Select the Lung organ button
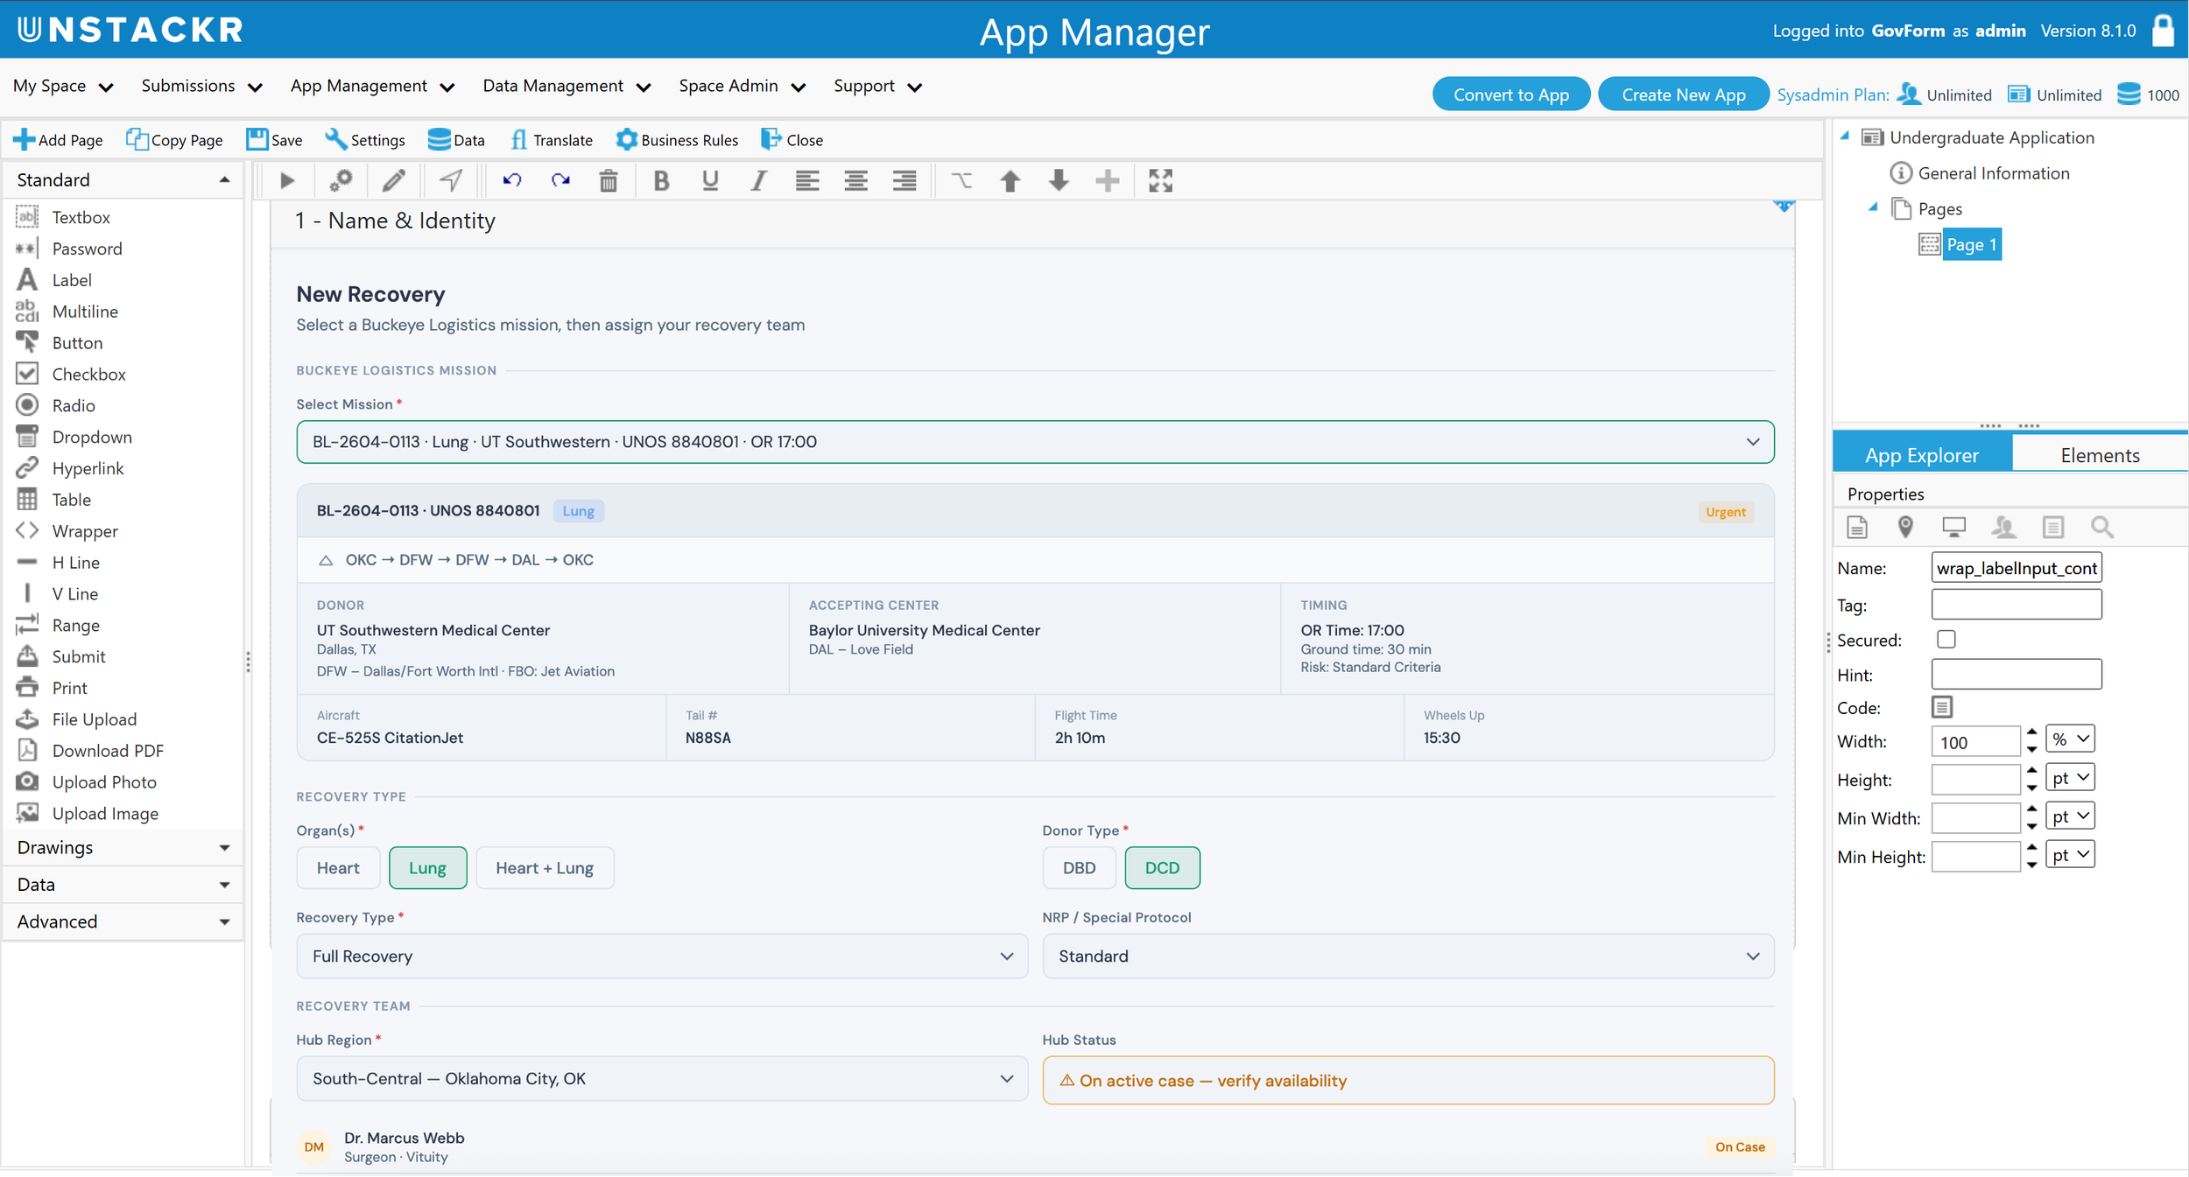Screen dimensions: 2189x1177 [427, 868]
